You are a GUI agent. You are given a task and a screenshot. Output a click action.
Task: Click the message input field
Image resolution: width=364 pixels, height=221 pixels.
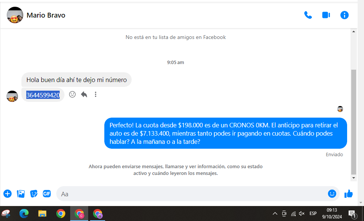pos(191,194)
